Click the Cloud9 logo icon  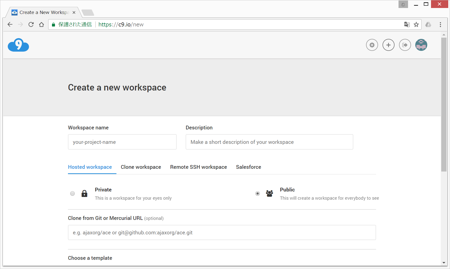click(x=18, y=45)
